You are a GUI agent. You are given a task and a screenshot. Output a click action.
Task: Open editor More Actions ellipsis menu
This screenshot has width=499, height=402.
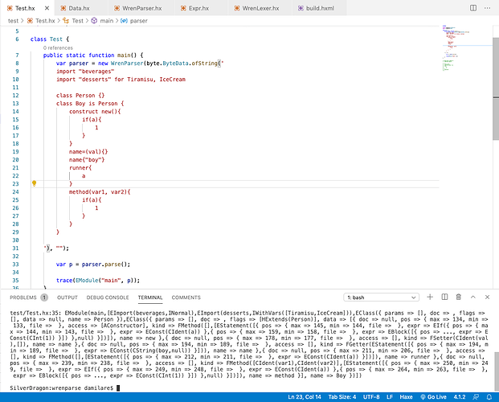(x=487, y=7)
